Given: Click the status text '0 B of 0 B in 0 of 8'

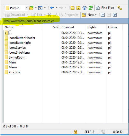Looking at the screenshot, I should (x=16, y=126).
